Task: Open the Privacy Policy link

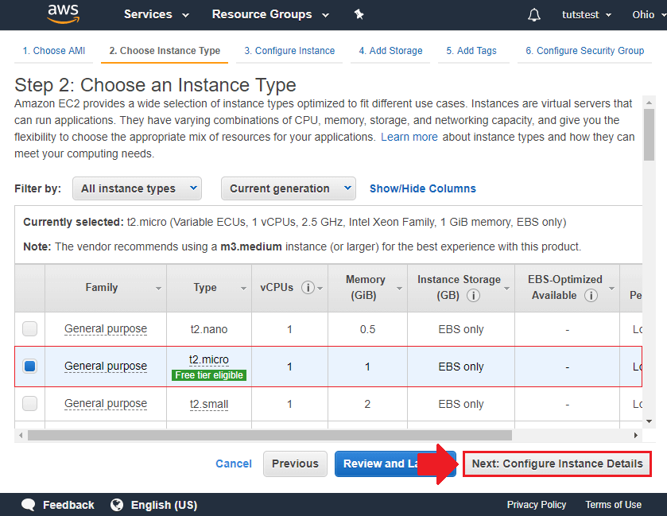Action: coord(537,505)
